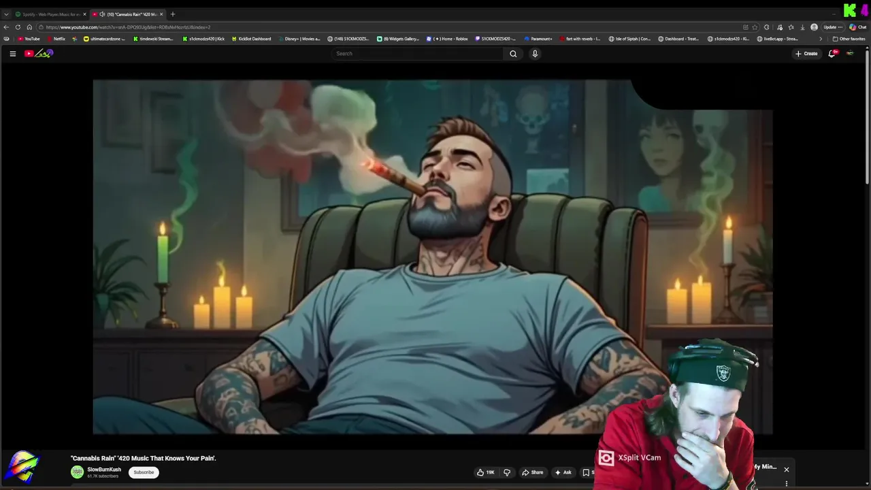Open Dashboard - Treat bookmark

coord(678,39)
